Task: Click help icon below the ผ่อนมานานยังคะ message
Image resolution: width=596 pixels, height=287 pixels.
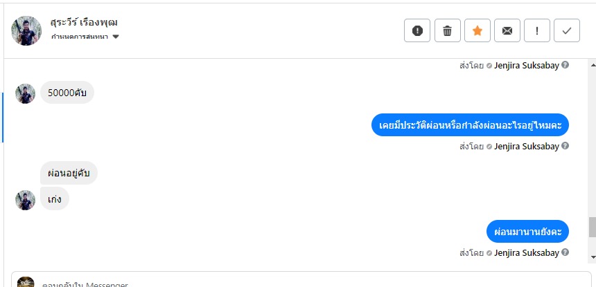Action: pyautogui.click(x=566, y=253)
